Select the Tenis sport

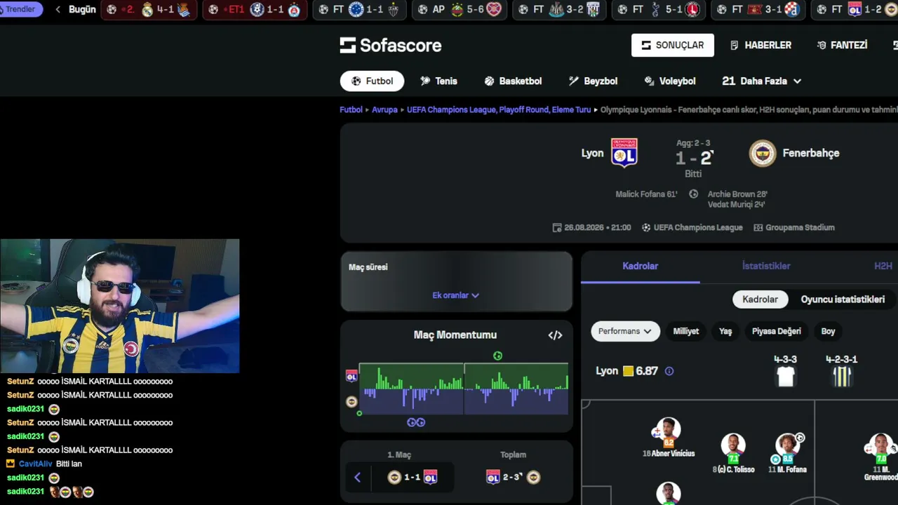point(438,81)
